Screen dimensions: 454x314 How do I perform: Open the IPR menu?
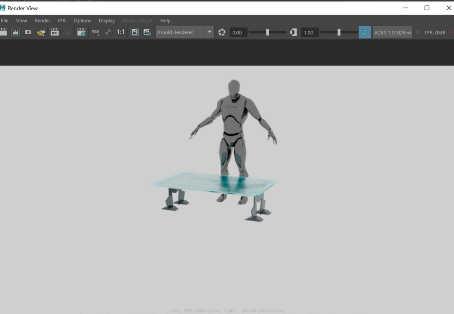point(62,20)
